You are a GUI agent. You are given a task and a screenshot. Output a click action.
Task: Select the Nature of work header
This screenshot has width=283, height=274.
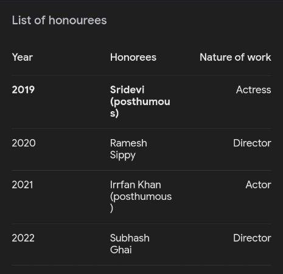coord(236,57)
